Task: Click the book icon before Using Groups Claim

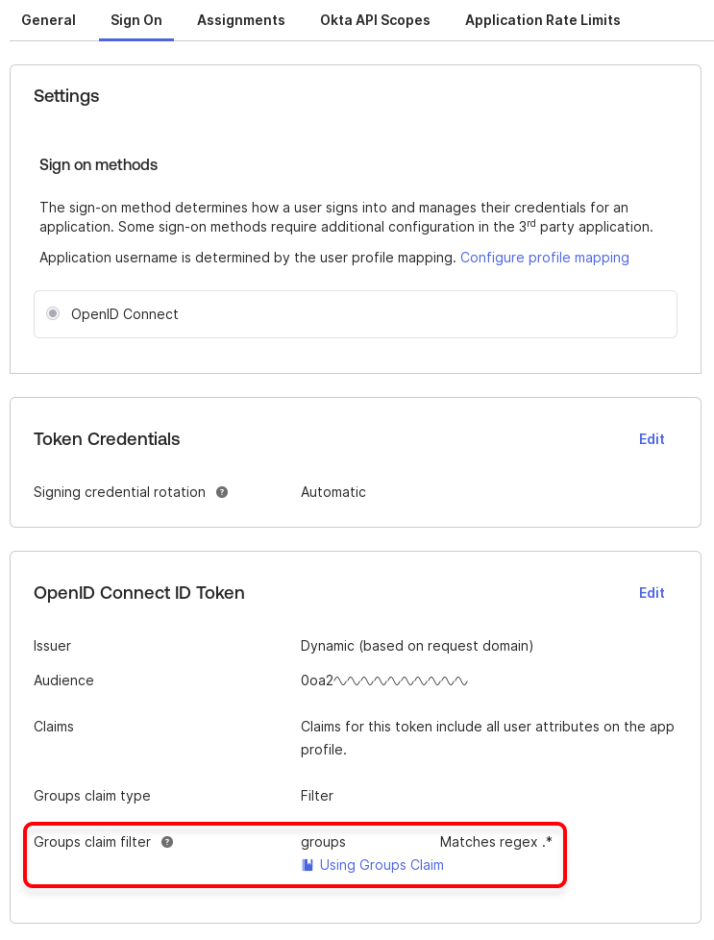Action: [x=308, y=865]
